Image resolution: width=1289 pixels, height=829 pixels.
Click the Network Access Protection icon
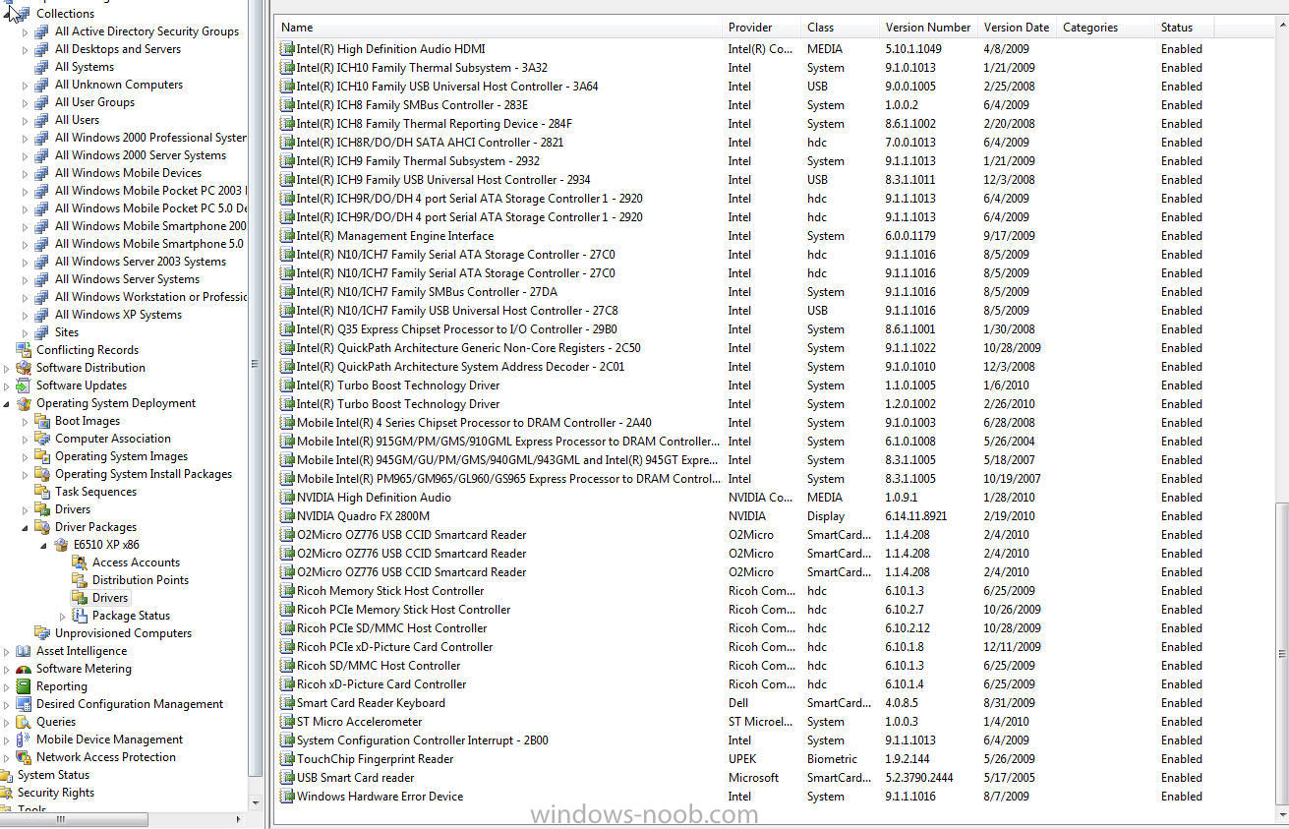[x=24, y=757]
